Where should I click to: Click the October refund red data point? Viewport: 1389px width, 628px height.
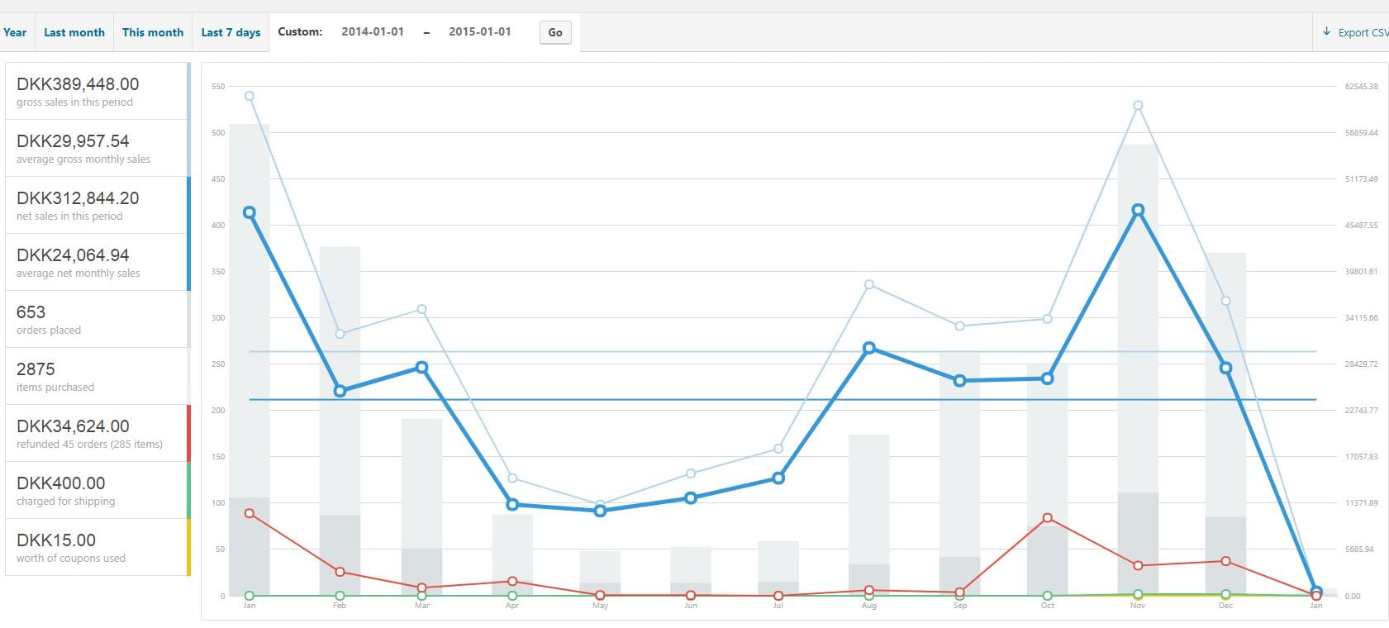[1048, 518]
